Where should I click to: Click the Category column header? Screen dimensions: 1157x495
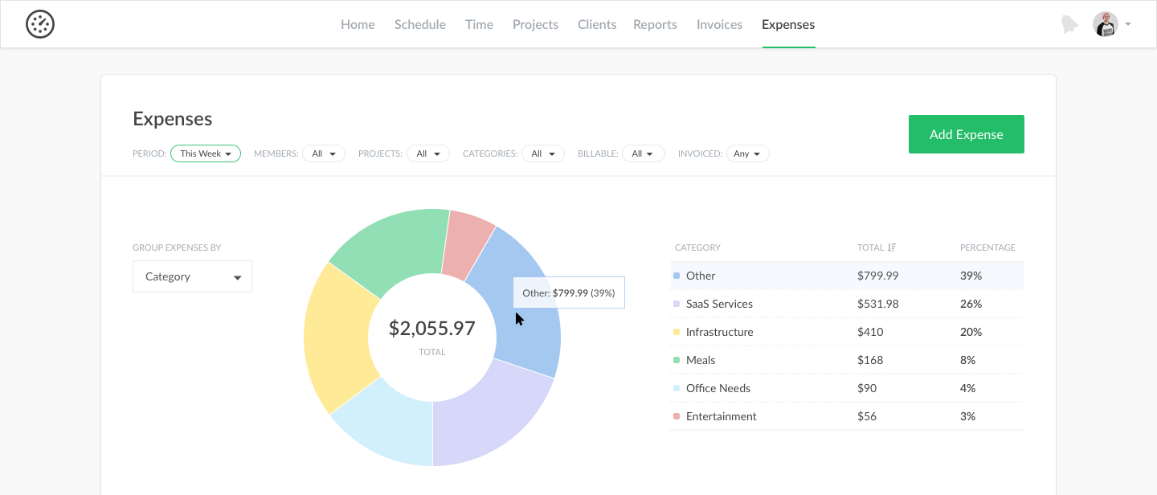pyautogui.click(x=697, y=247)
